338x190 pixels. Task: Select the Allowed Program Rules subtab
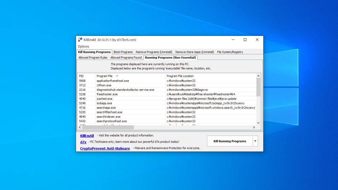tap(93, 58)
